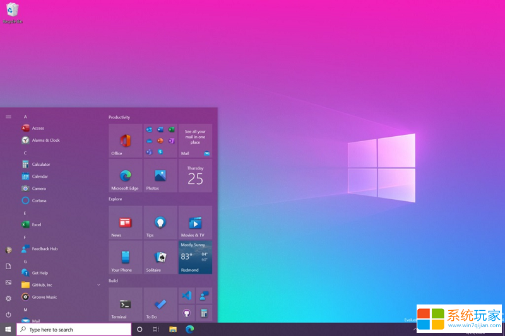Click the Power button in Start
The height and width of the screenshot is (336, 505).
(x=8, y=315)
